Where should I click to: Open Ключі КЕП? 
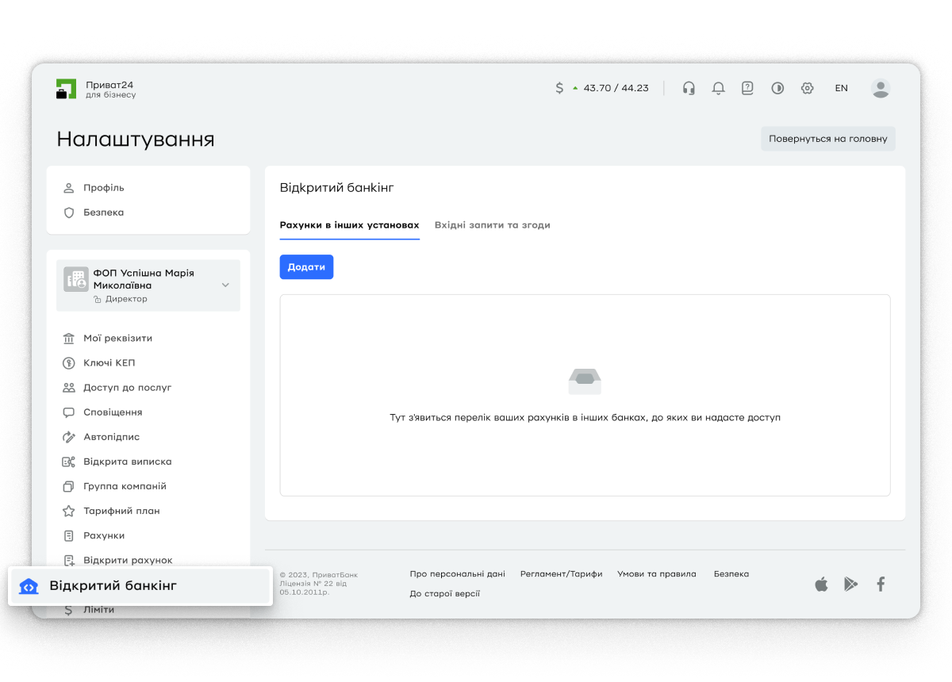109,362
